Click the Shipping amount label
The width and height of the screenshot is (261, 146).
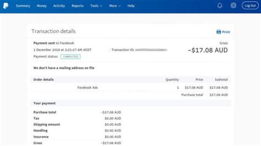(47, 125)
